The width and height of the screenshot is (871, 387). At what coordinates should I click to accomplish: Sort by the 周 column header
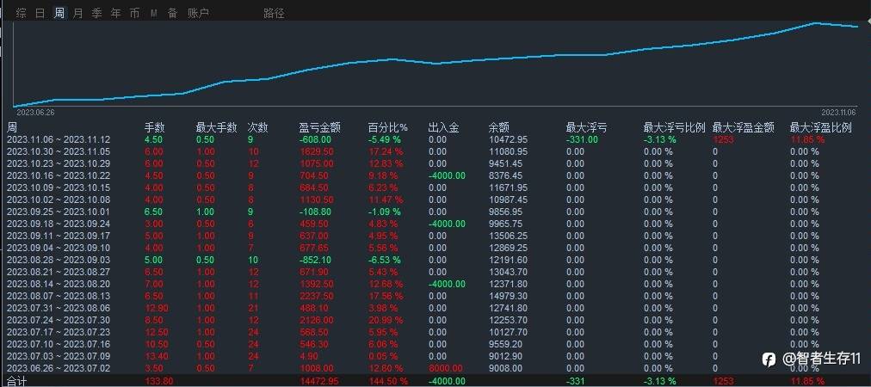(12, 127)
